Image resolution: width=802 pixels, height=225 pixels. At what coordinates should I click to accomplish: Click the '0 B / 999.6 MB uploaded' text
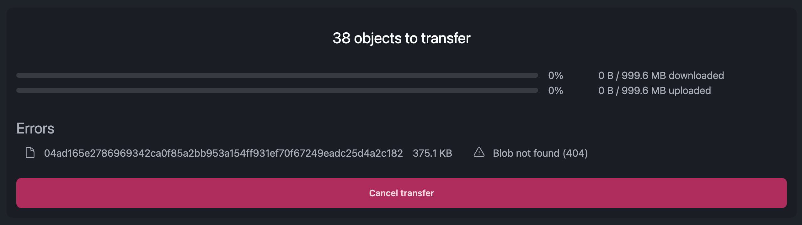pyautogui.click(x=654, y=91)
